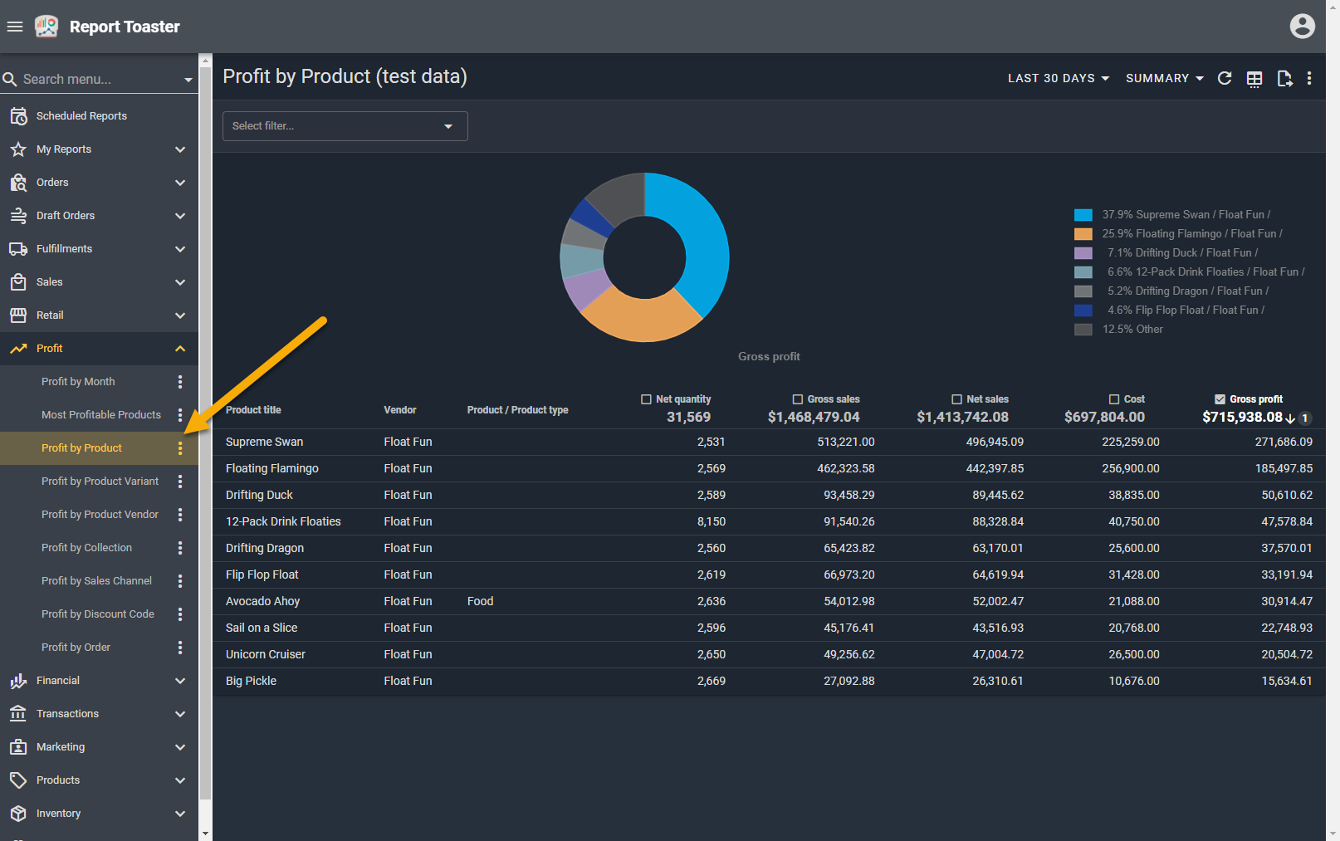This screenshot has width=1340, height=841.
Task: Open the Last 30 Days dropdown
Action: 1058,78
